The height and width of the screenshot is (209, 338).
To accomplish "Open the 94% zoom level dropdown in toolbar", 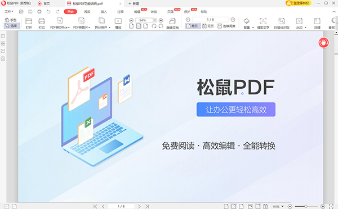I will (155, 20).
